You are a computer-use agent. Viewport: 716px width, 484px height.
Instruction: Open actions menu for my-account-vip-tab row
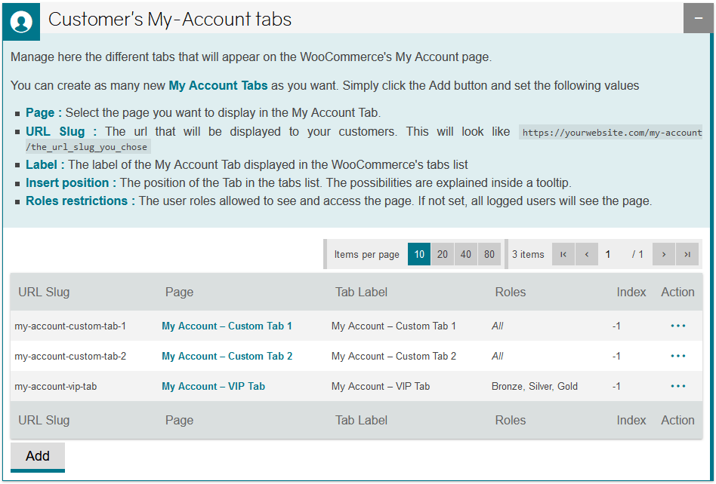[678, 386]
